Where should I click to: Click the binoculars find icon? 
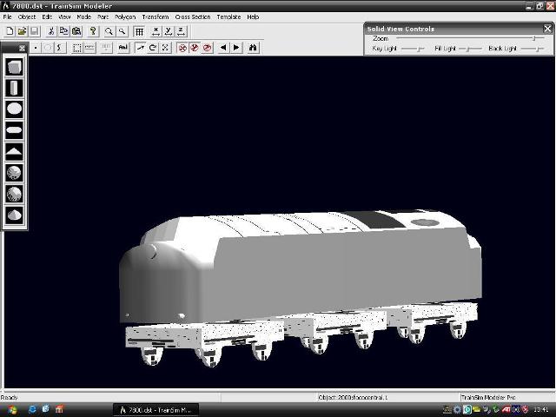(x=253, y=48)
